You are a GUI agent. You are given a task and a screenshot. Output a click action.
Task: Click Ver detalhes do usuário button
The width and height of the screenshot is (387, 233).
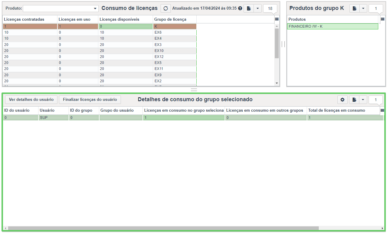pos(31,99)
